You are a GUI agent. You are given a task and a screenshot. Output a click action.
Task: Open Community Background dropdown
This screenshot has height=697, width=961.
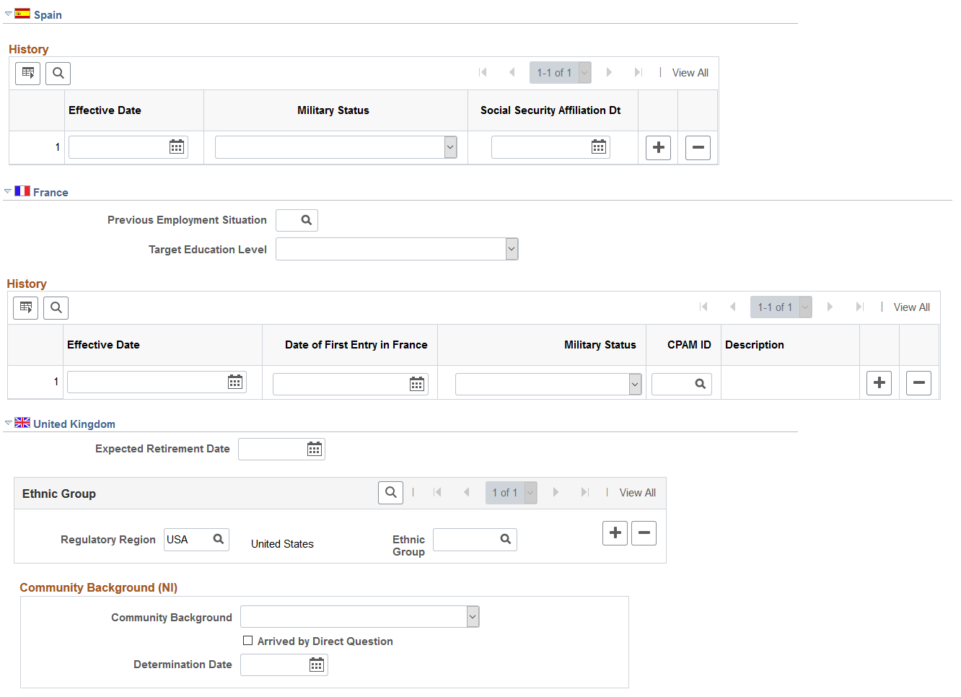(x=473, y=617)
